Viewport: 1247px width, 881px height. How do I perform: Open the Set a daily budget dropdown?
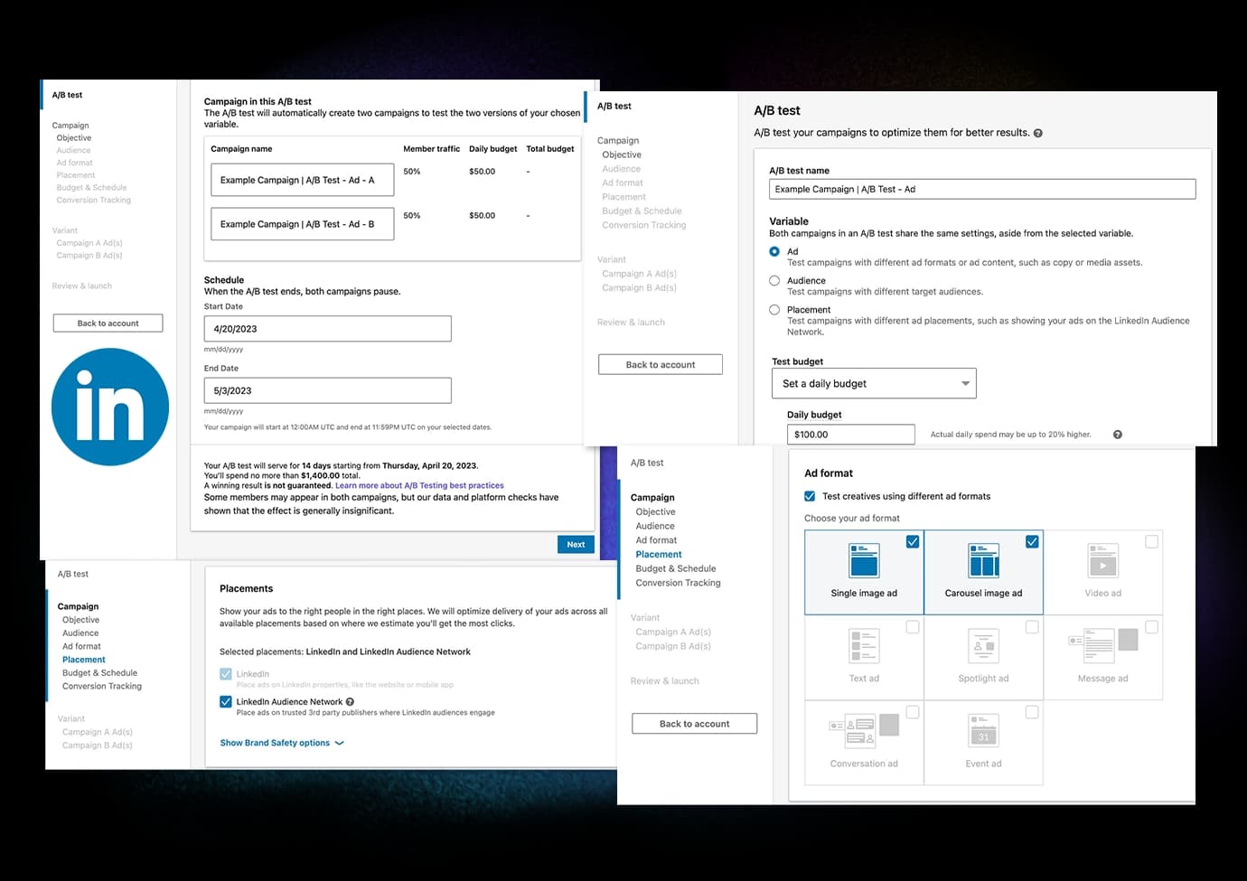[x=873, y=383]
